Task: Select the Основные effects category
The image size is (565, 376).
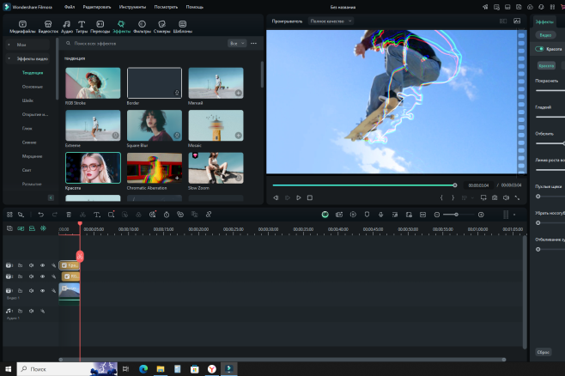Action: click(x=33, y=87)
